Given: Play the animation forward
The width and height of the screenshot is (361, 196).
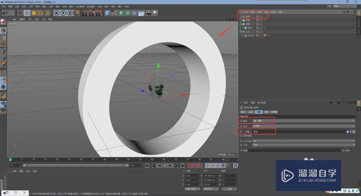Looking at the screenshot, I should tap(165, 166).
